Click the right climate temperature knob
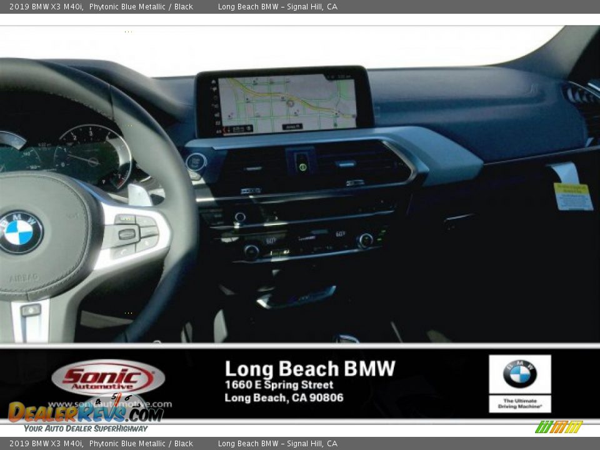600x450 pixels. [365, 240]
